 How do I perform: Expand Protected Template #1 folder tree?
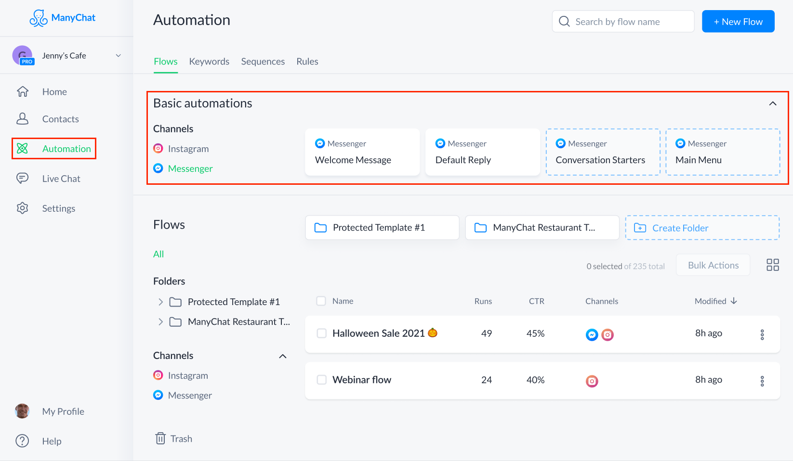[x=160, y=302]
